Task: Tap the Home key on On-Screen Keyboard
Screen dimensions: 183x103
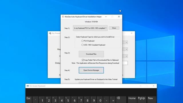Action: [132, 100]
